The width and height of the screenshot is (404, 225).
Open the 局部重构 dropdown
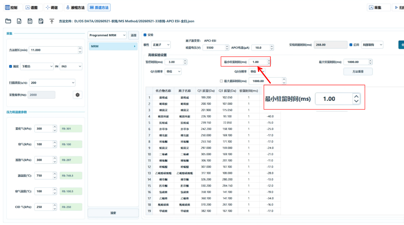pos(372,45)
